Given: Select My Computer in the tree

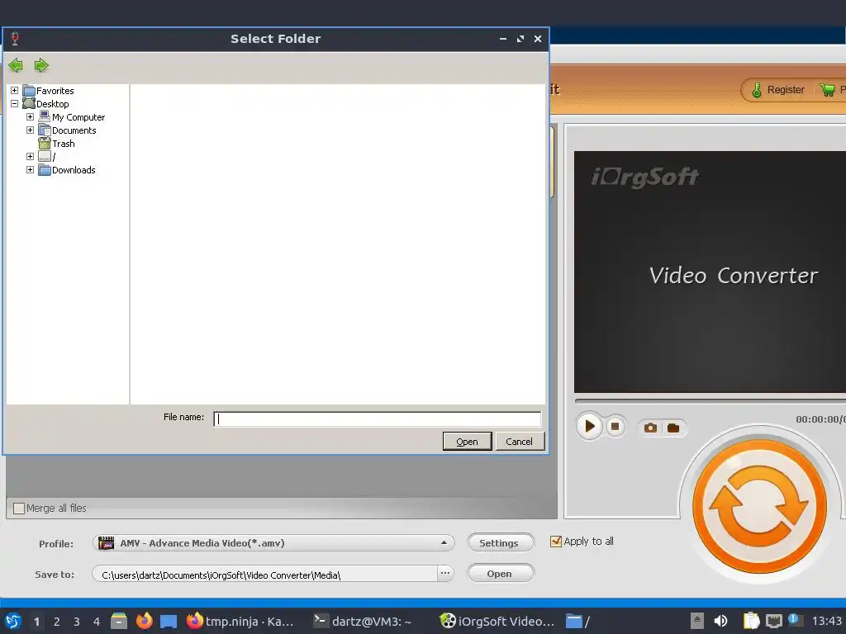Looking at the screenshot, I should [x=78, y=117].
